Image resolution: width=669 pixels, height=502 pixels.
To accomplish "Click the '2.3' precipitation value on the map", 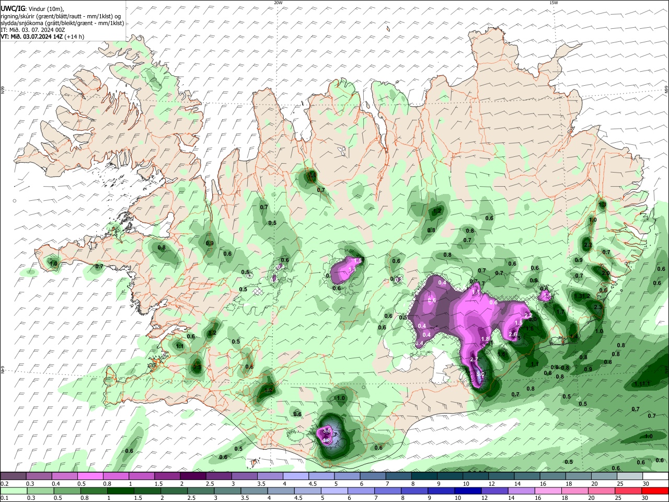I will pos(598,307).
